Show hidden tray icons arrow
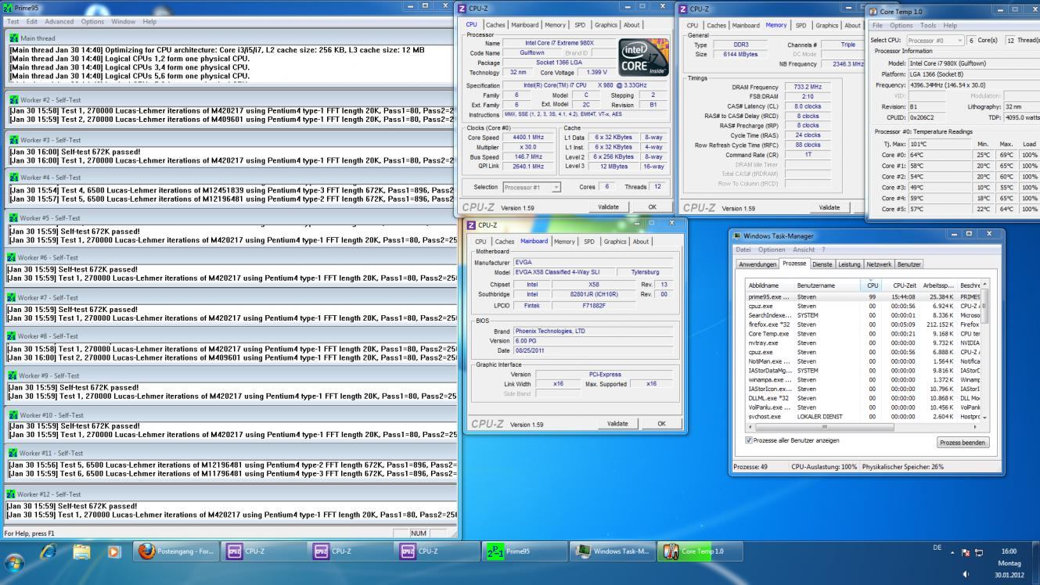Screen dimensions: 1040x585 click(x=953, y=551)
